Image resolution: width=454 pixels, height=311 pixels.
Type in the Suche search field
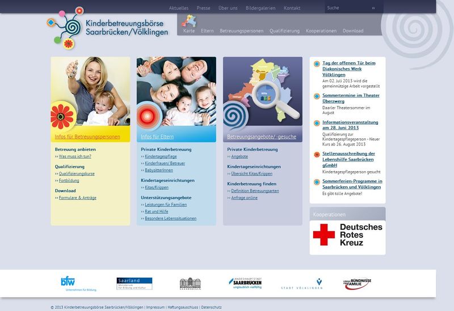pyautogui.click(x=346, y=8)
